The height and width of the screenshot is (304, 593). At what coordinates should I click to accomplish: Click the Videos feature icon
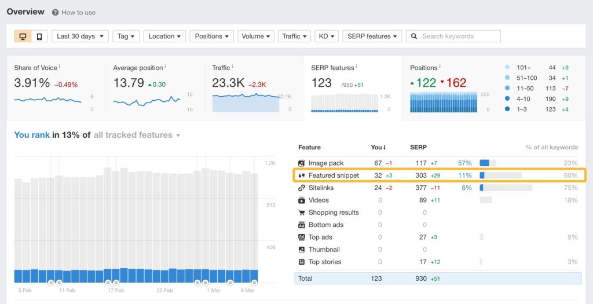(x=302, y=200)
